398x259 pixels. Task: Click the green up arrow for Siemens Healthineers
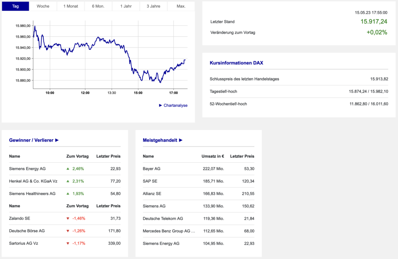click(x=68, y=194)
